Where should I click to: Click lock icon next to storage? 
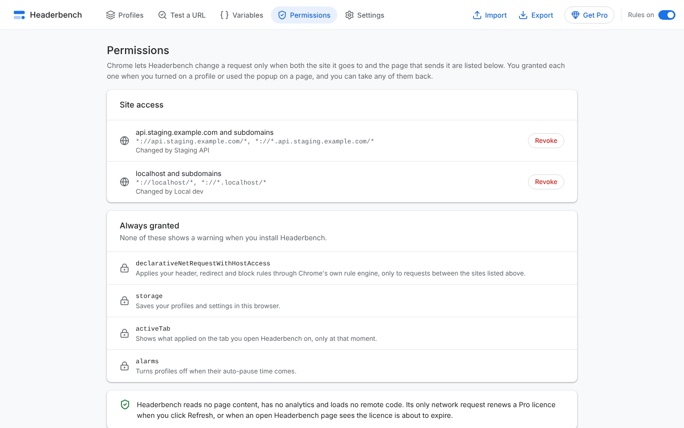coord(125,301)
